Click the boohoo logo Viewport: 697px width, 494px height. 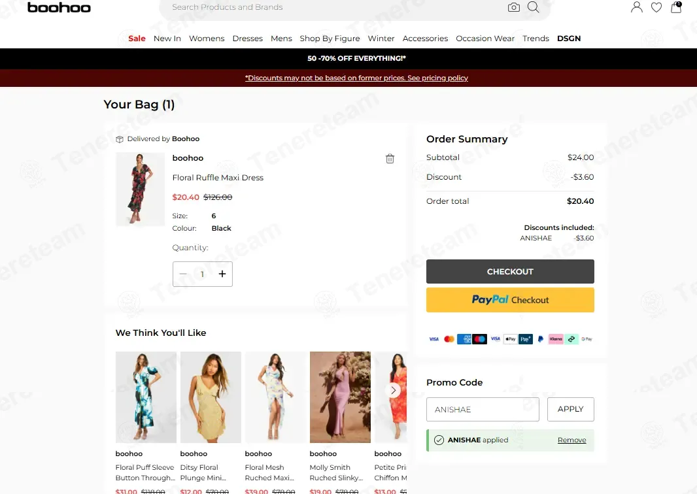59,8
